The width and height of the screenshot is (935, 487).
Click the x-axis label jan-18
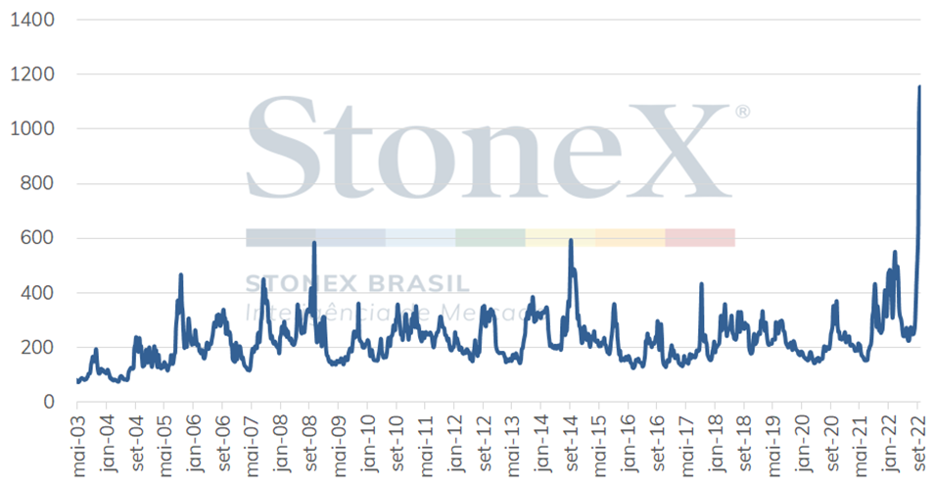pyautogui.click(x=719, y=444)
